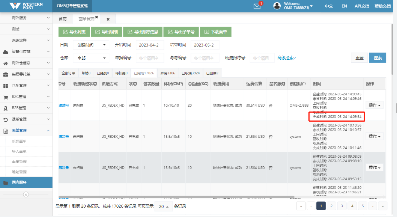Click the blue 搜索 search button

click(377, 58)
